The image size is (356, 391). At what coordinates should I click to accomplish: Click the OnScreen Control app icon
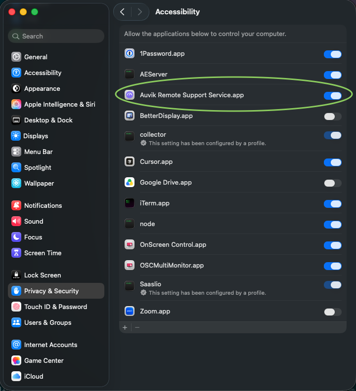click(x=130, y=245)
